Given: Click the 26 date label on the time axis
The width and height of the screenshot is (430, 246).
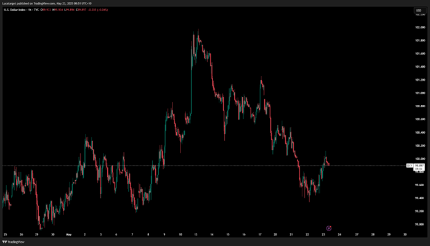Looking at the screenshot, I should 22,235.
